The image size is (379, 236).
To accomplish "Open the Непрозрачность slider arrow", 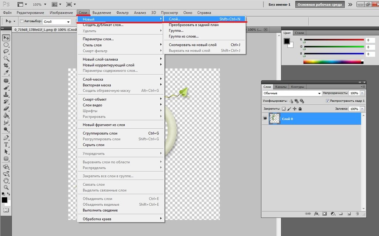I will coord(362,93).
